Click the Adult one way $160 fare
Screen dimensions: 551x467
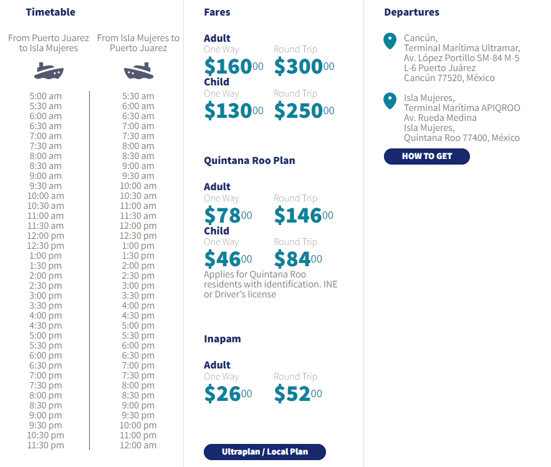click(x=234, y=66)
